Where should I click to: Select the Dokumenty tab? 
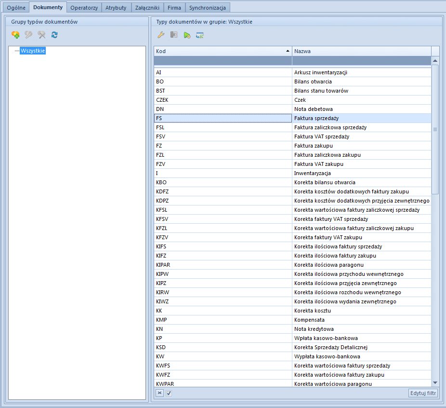(x=48, y=7)
